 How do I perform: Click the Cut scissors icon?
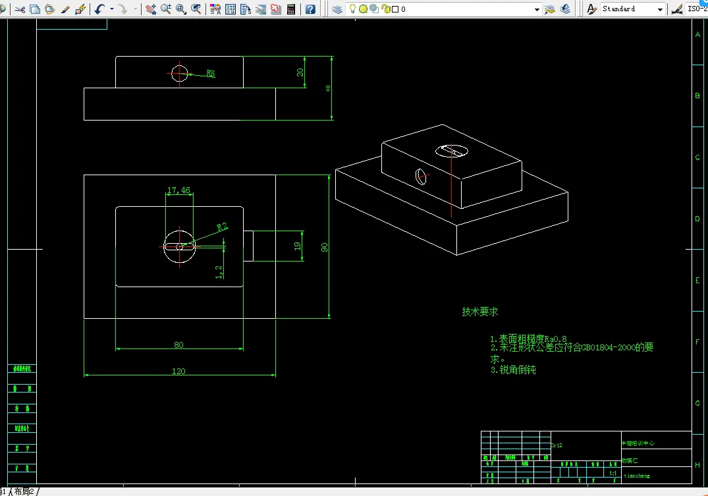19,9
